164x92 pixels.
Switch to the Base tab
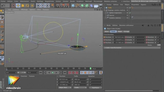click(107, 31)
